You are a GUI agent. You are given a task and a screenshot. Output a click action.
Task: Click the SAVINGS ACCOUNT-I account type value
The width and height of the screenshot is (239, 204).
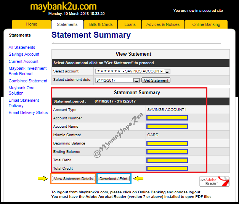pos(167,109)
